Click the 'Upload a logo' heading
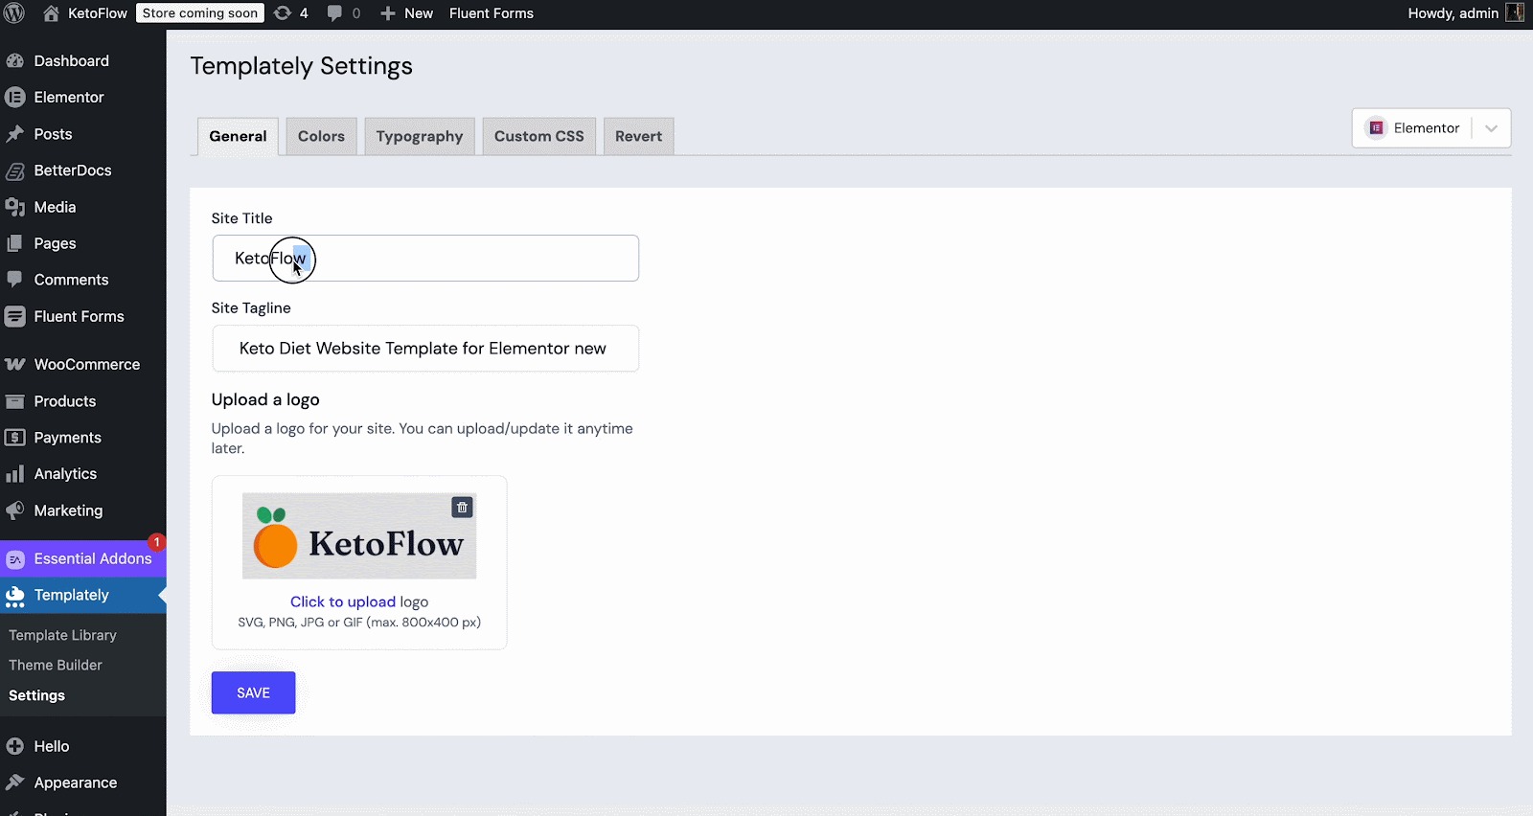The image size is (1533, 816). point(265,399)
